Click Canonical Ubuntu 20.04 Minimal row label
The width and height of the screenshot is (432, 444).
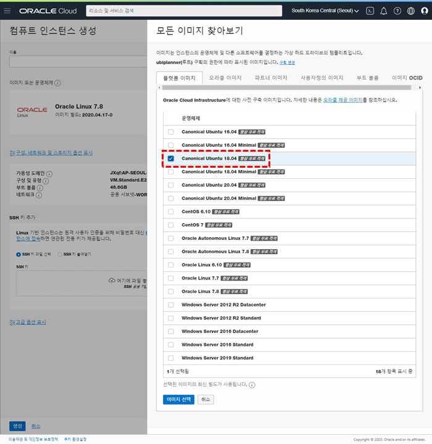[x=219, y=199]
